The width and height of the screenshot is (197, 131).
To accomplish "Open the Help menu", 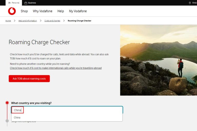I will point(61,11).
